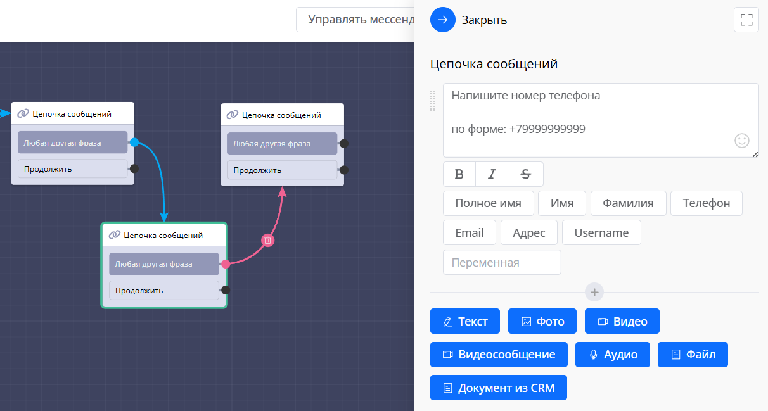Insert the Username variable
Image resolution: width=768 pixels, height=411 pixels.
pos(601,232)
